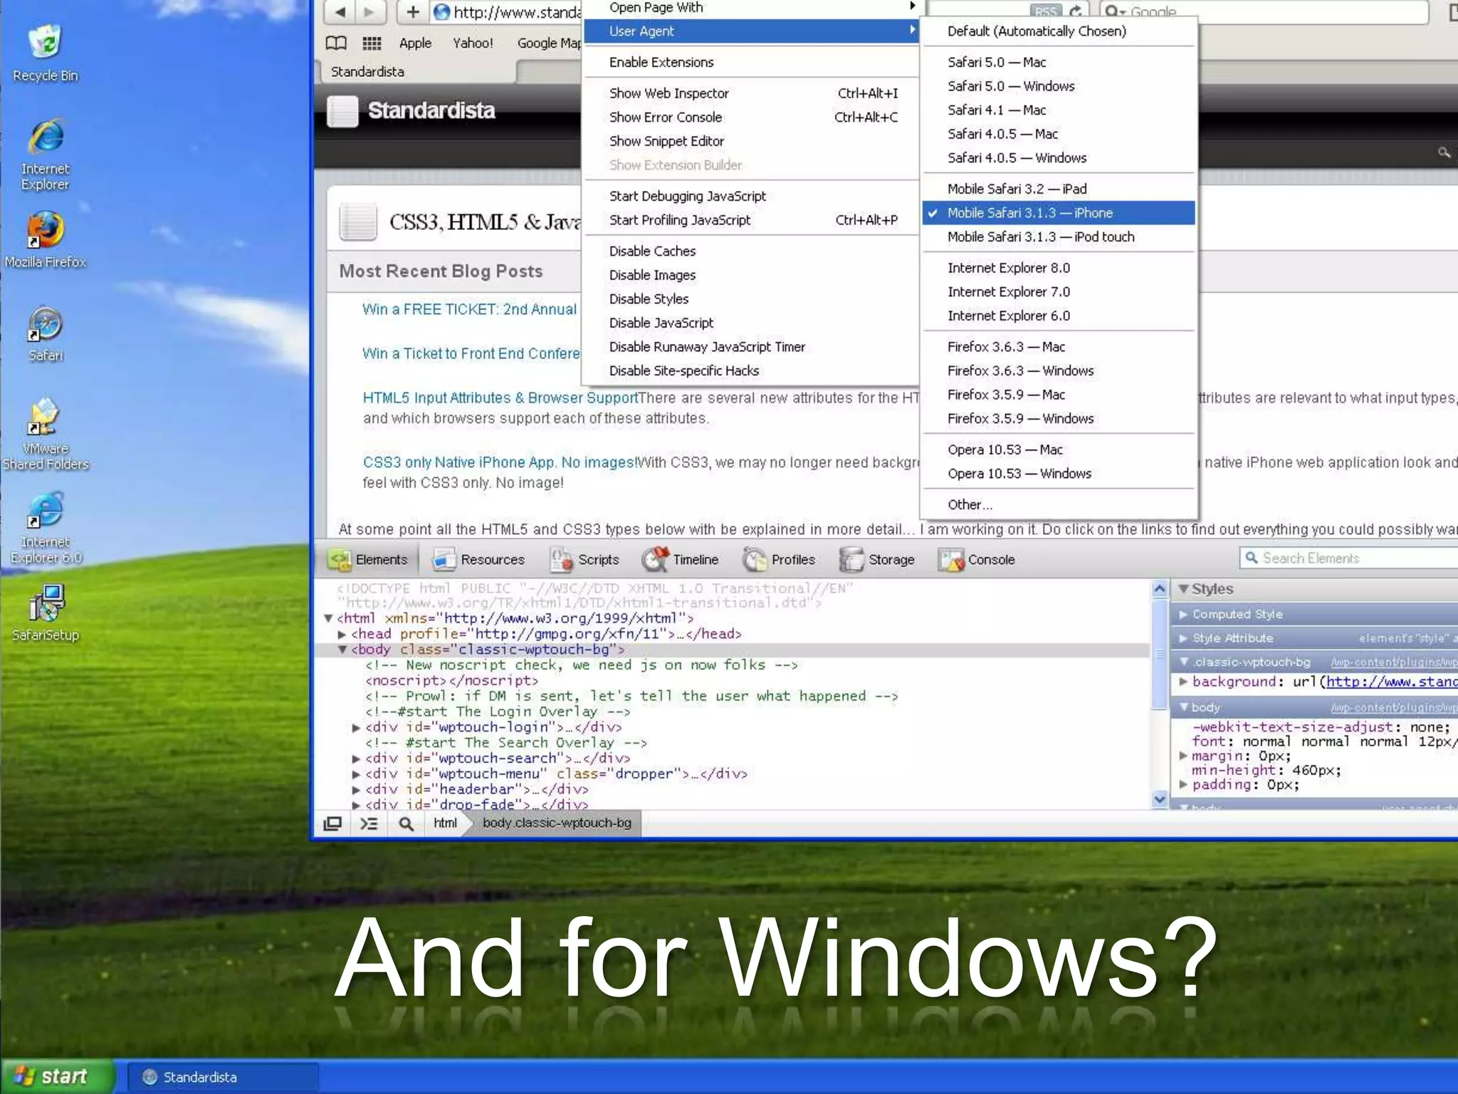Image resolution: width=1458 pixels, height=1094 pixels.
Task: Click the add bookmark plus button
Action: point(412,11)
